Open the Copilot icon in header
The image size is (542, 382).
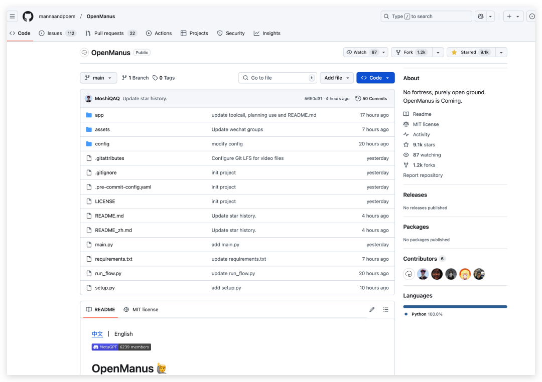(x=480, y=17)
